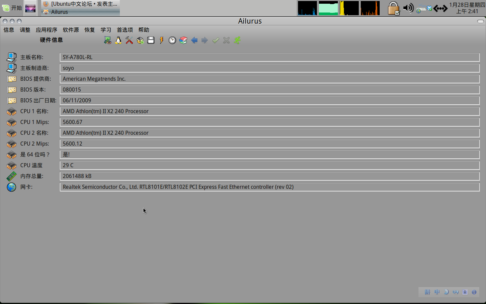Toggle the punctuation mode icon on IME bar
Screen dimensions: 486x304
coord(456,292)
